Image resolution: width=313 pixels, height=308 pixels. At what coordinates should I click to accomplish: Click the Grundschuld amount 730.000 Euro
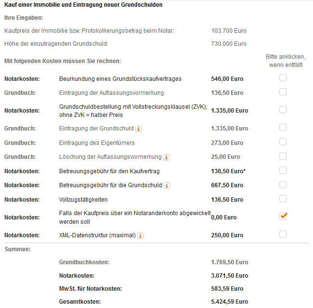coord(229,44)
